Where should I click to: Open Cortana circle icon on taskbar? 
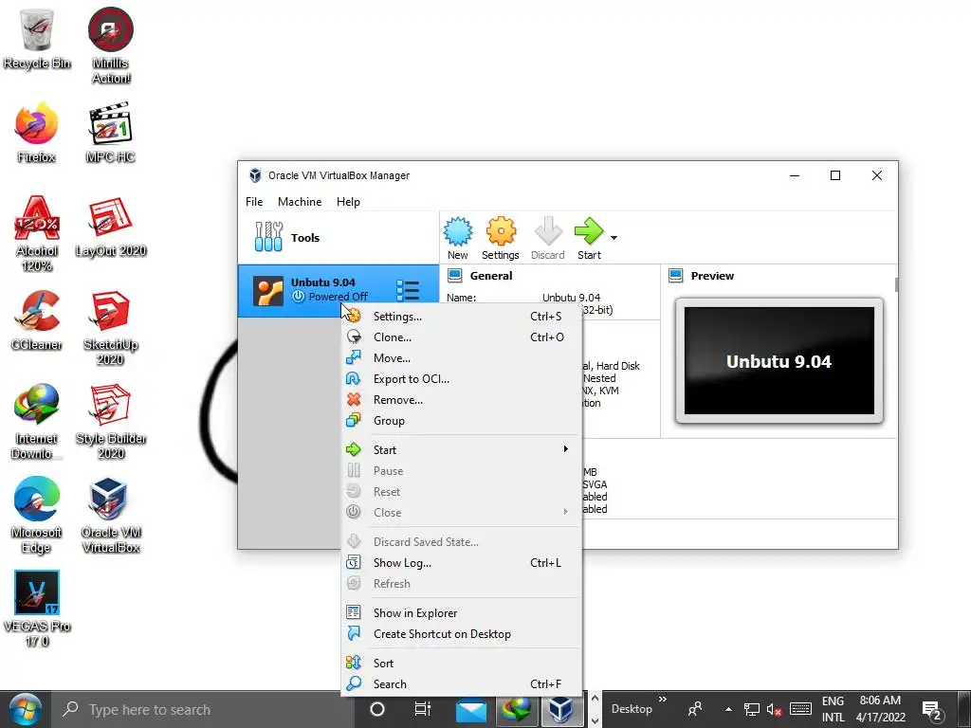pos(377,709)
